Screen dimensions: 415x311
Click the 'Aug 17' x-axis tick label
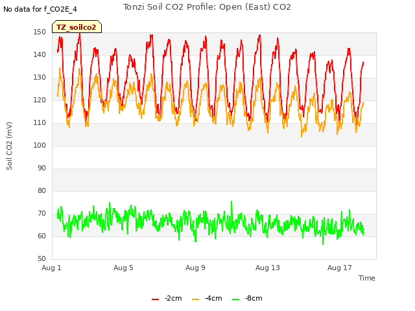tap(340, 268)
